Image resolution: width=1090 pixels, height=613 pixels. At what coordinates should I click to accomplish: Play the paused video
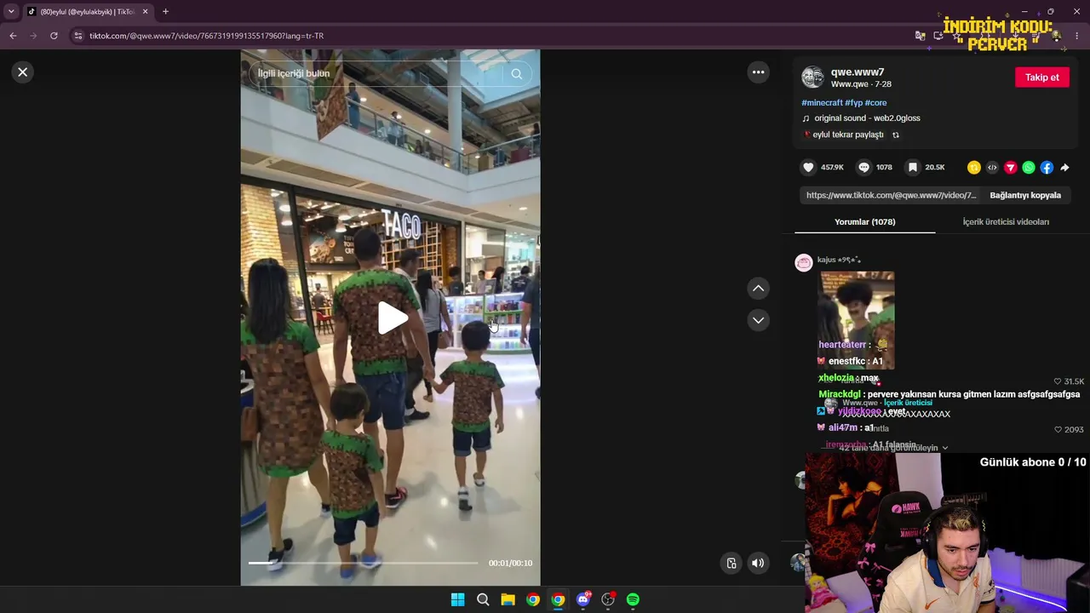pos(391,318)
